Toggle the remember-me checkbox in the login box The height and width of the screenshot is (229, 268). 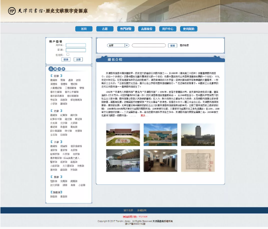click(68, 55)
